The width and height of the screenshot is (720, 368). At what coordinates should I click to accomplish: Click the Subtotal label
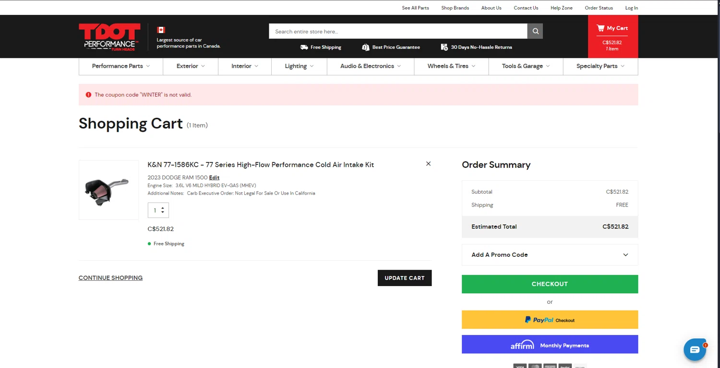[482, 192]
